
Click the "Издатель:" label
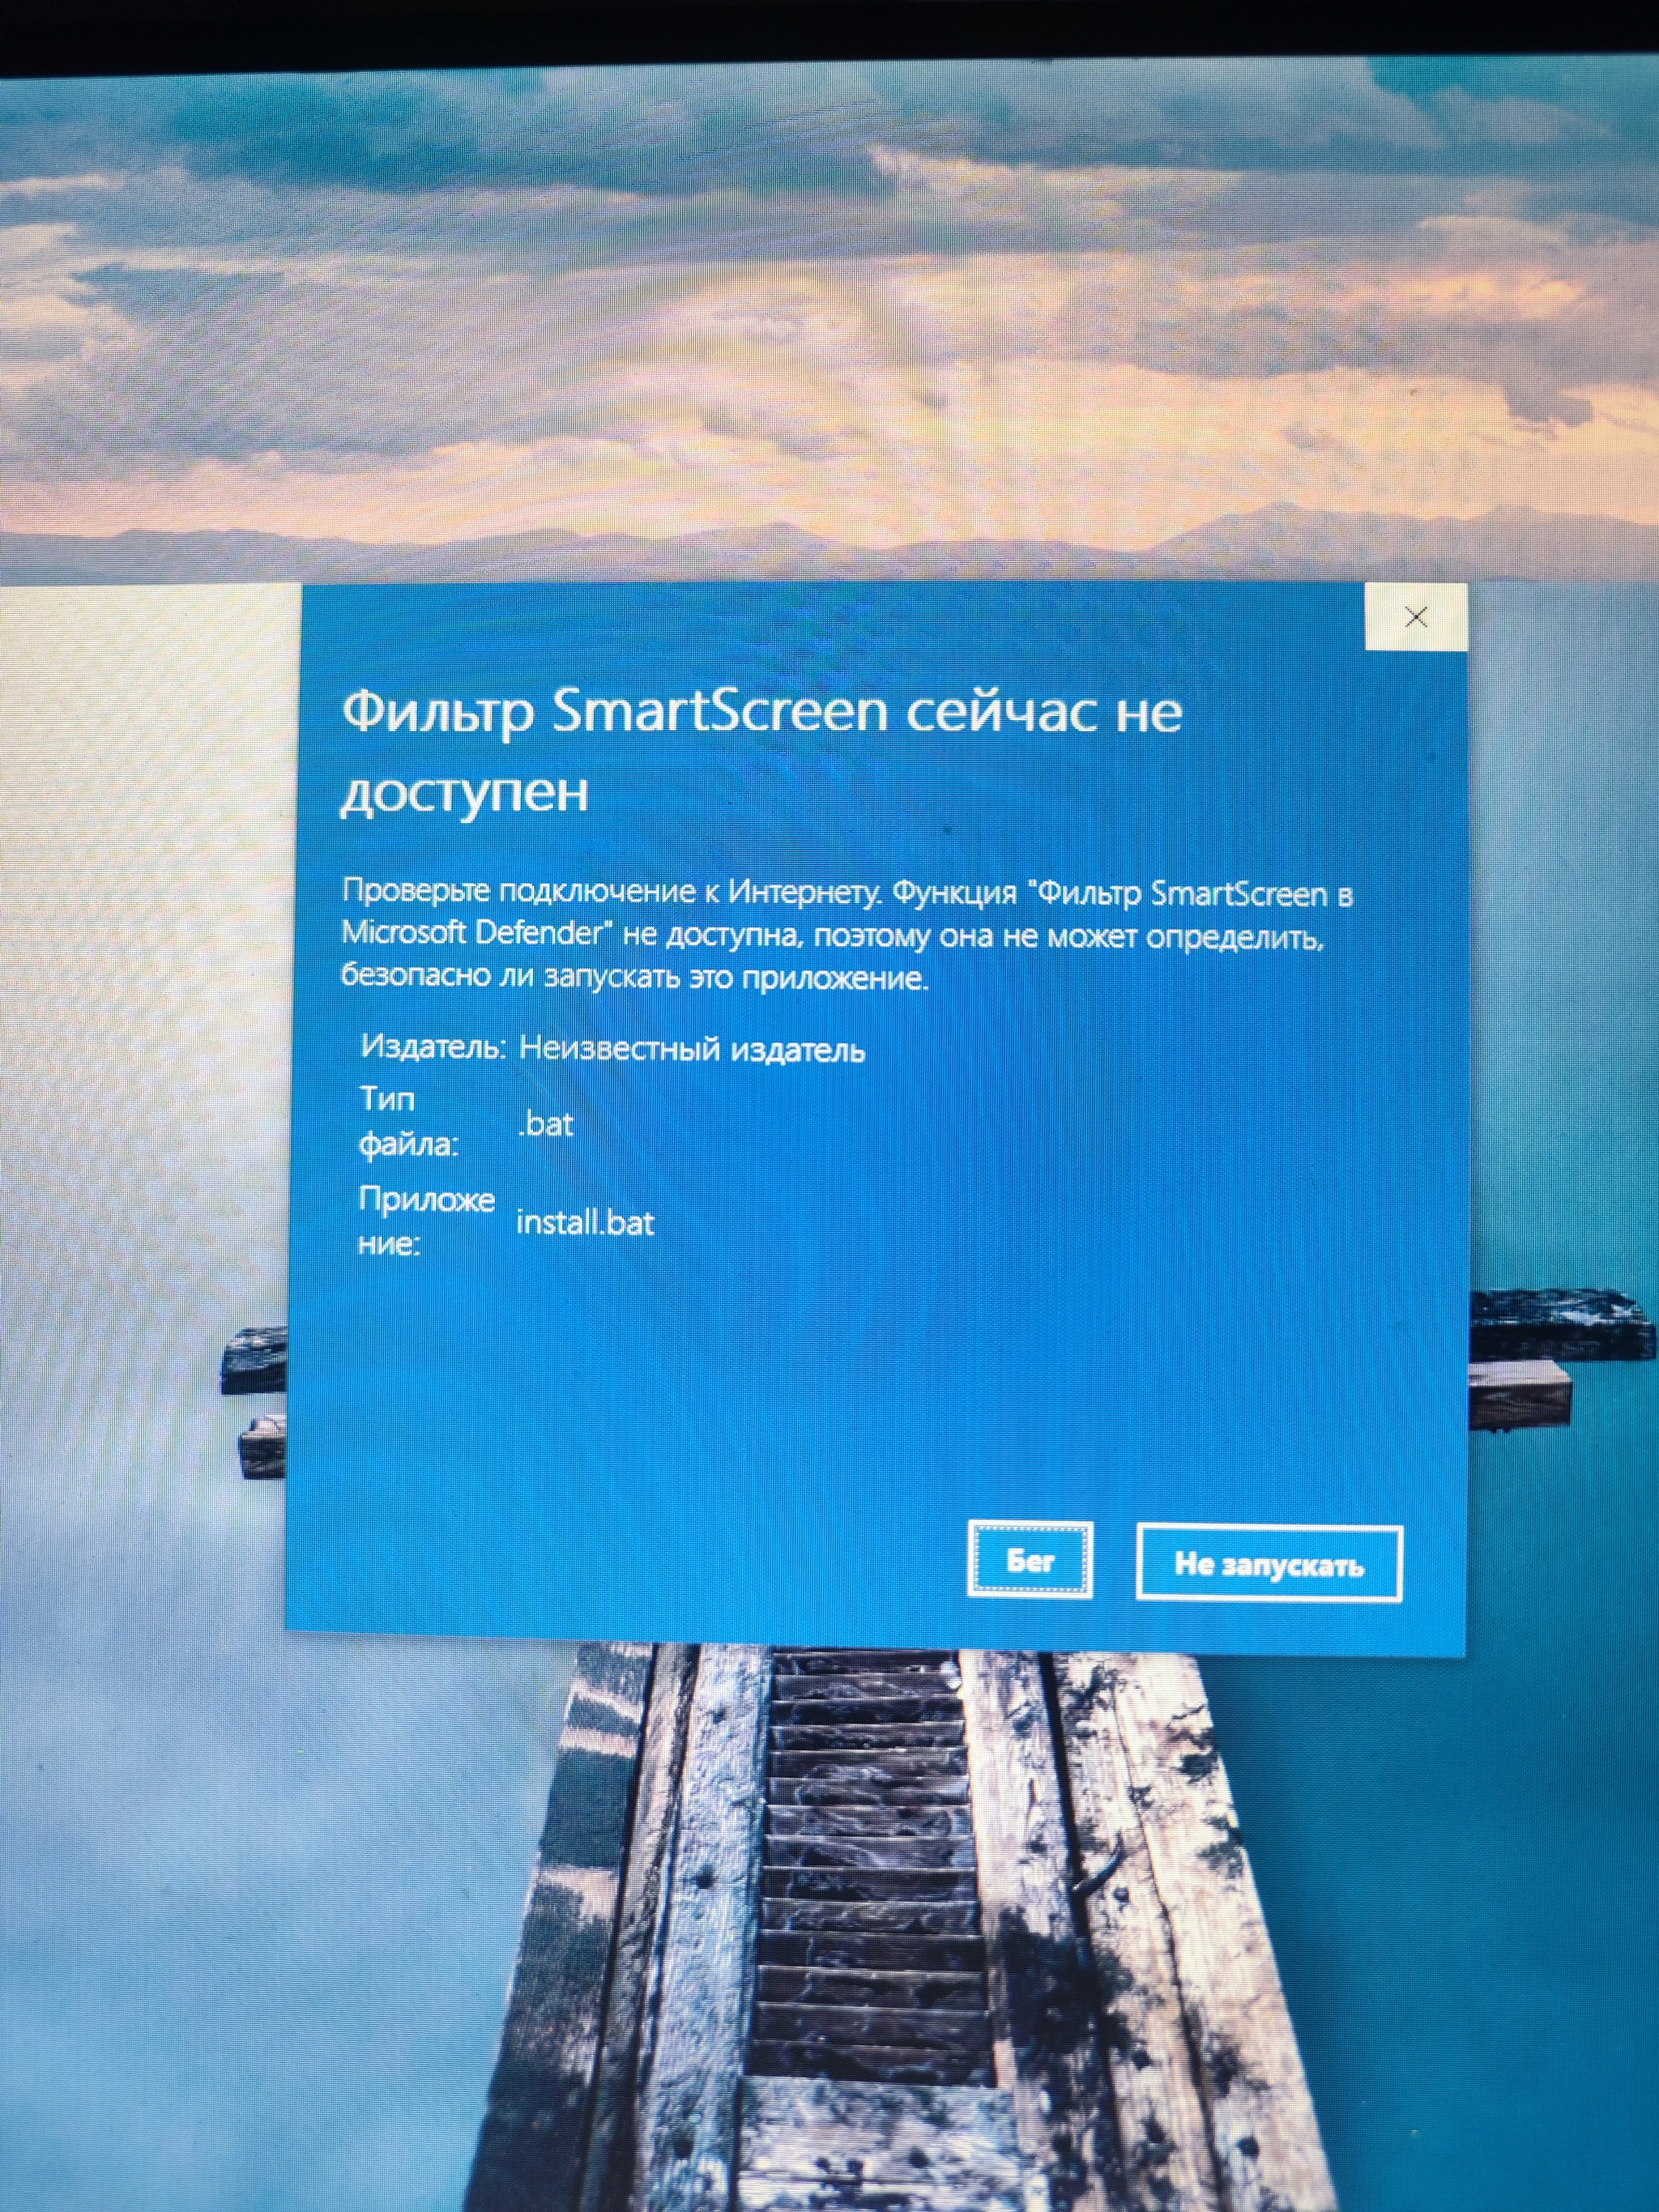(433, 1047)
